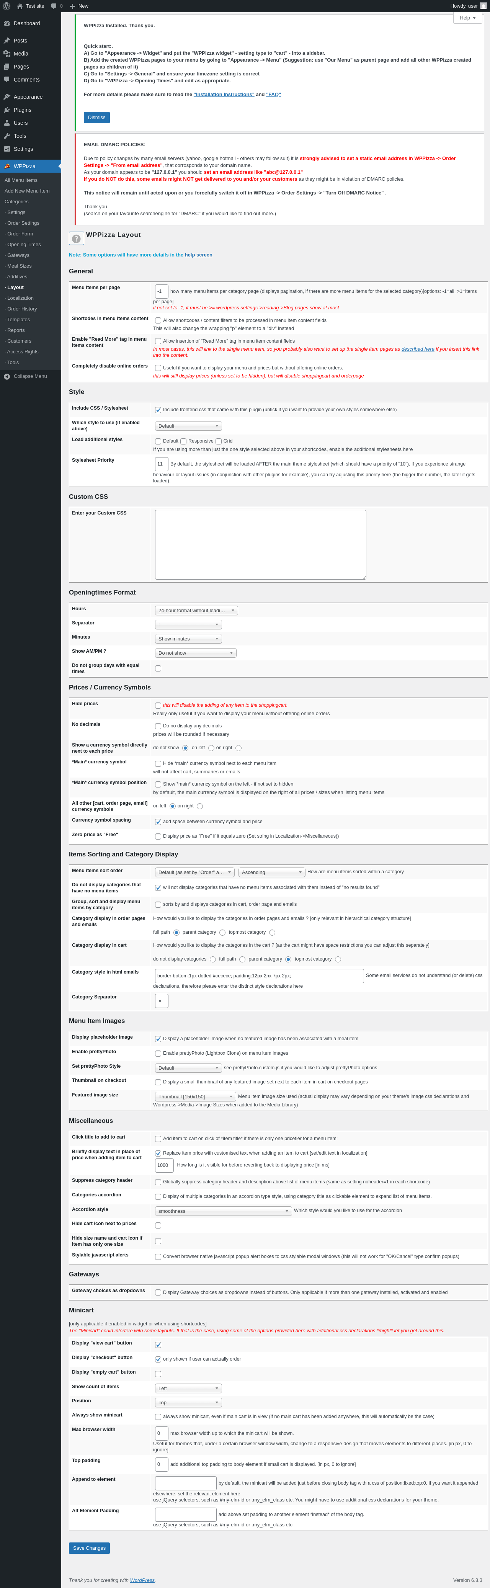Viewport: 490px width, 1588px height.
Task: Open the Featured image size dropdown
Action: point(195,1097)
